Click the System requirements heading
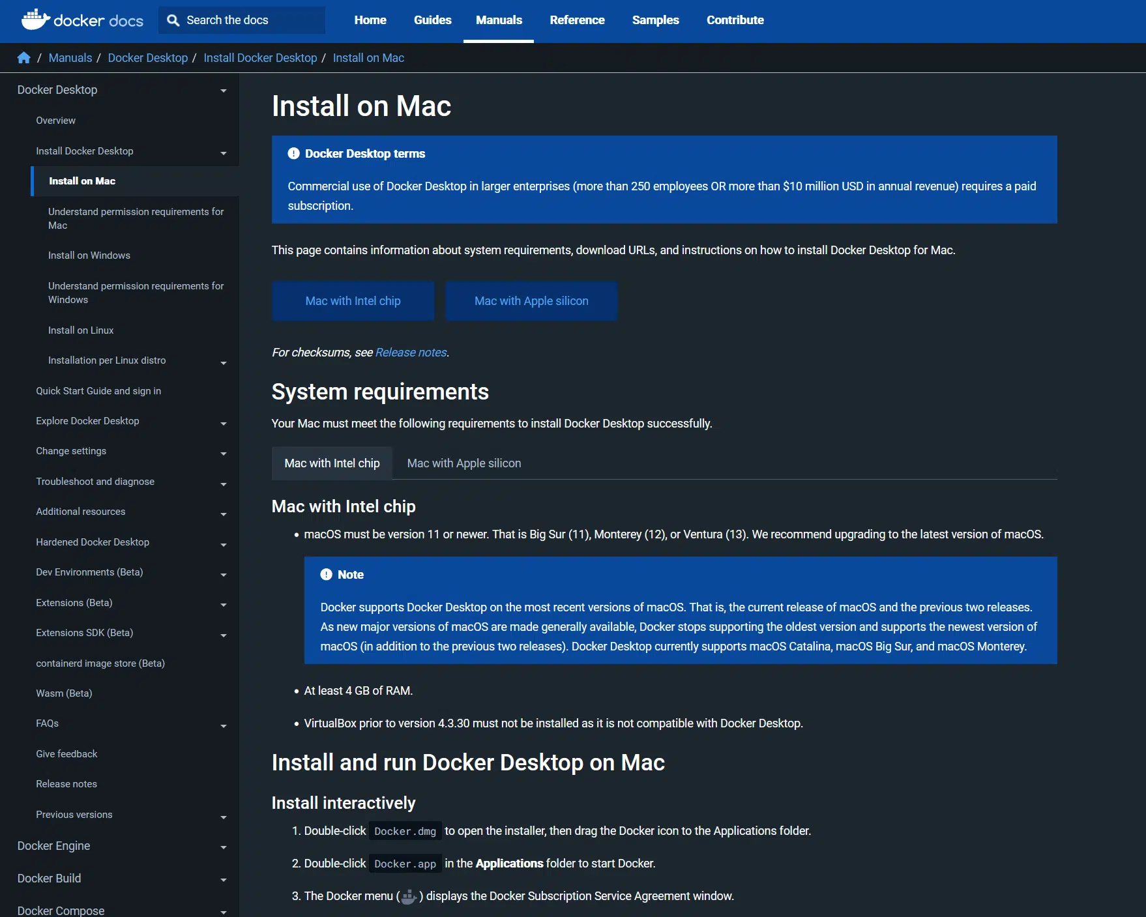Image resolution: width=1146 pixels, height=917 pixels. pyautogui.click(x=380, y=392)
